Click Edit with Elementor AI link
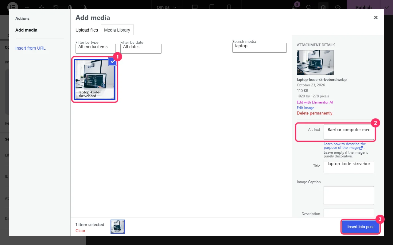Image resolution: width=393 pixels, height=245 pixels. [x=315, y=102]
